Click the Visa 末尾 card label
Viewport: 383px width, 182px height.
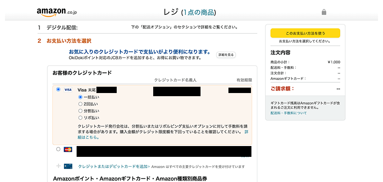tap(87, 90)
